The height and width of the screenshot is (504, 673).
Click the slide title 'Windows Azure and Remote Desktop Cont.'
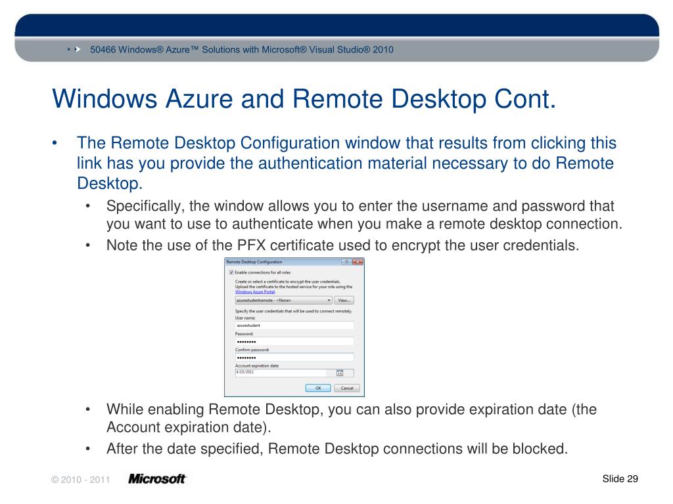304,99
